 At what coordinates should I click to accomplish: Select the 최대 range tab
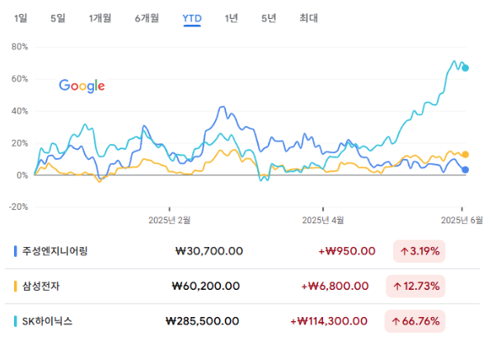point(308,18)
